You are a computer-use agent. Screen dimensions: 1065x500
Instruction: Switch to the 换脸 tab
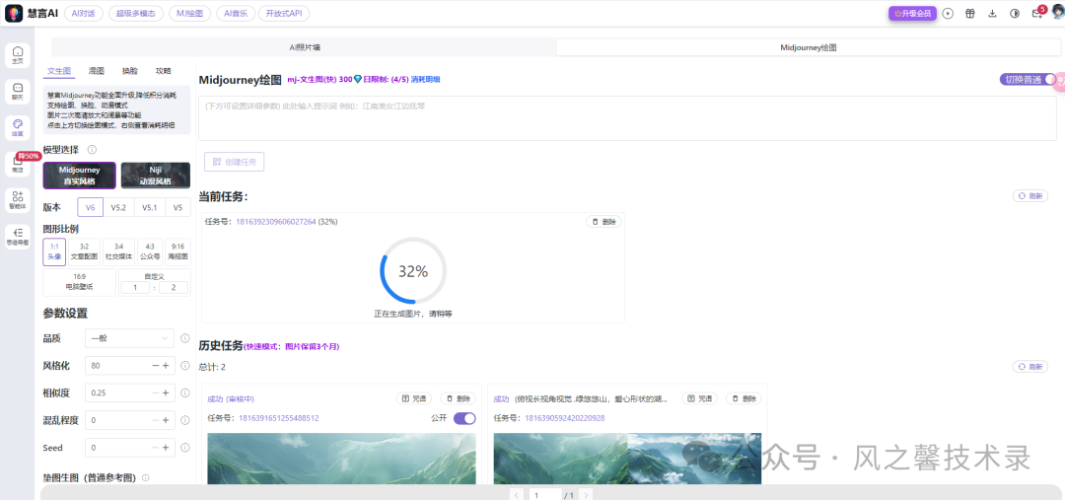point(130,71)
